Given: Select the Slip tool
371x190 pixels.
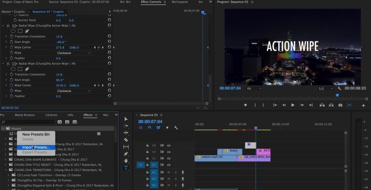Looking at the screenshot, I should tap(126, 147).
